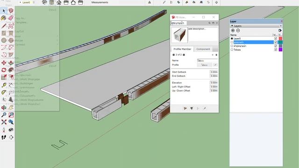This screenshot has width=299, height=168.
Task: Pick the Follow Me tool
Action: pyautogui.click(x=11, y=70)
